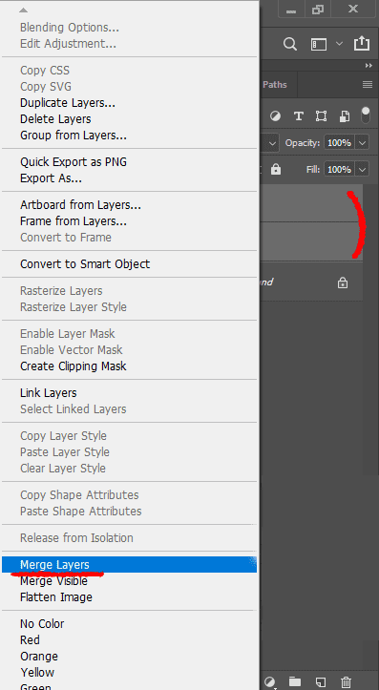Set layer color label to Yellow
Screen dimensions: 379x690
(x=37, y=673)
